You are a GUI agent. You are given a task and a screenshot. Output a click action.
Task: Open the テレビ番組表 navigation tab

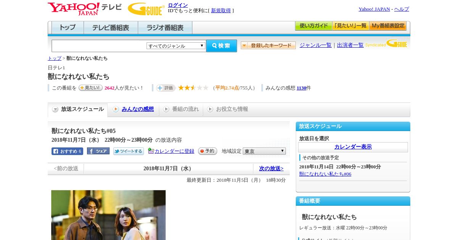(111, 28)
